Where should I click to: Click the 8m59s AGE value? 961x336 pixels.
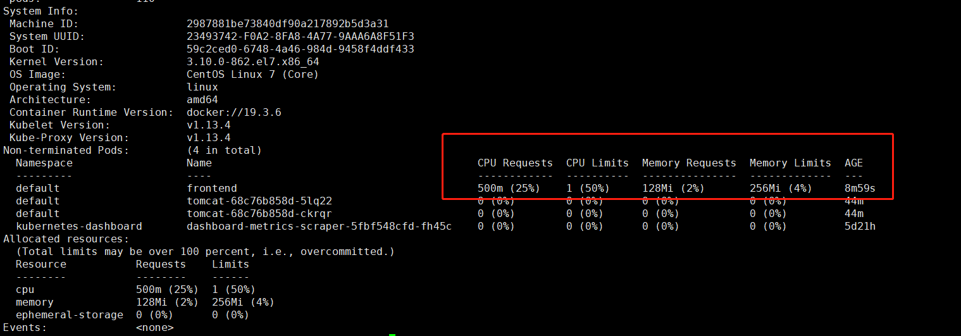click(x=860, y=188)
